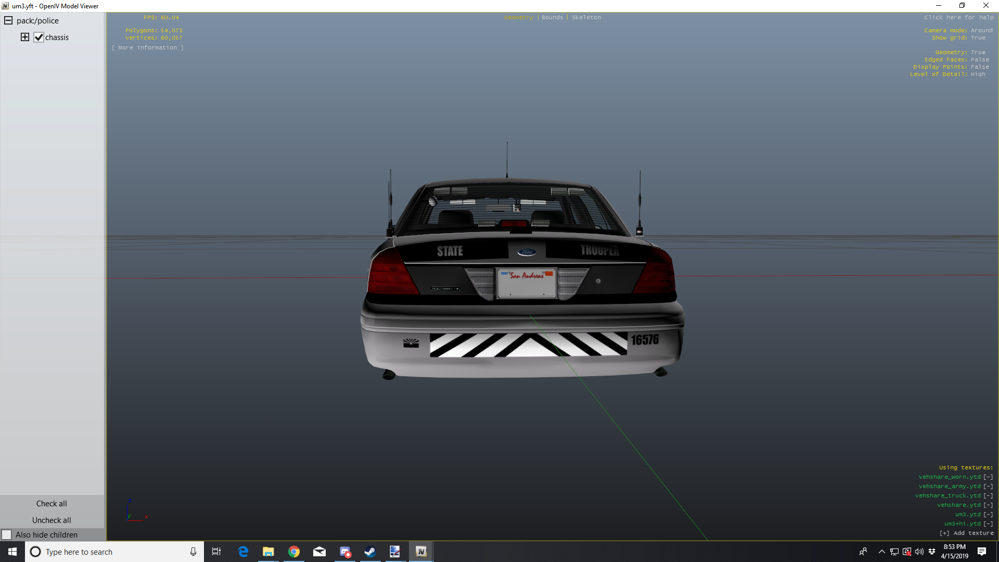Remove the vehshare_worn.ytd texture entry
This screenshot has width=999, height=562.
coord(988,477)
